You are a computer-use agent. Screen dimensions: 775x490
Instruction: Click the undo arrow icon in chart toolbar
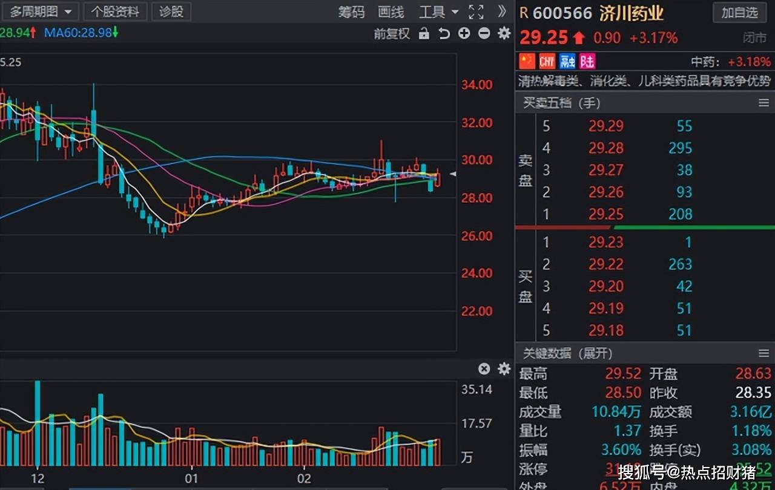point(444,34)
